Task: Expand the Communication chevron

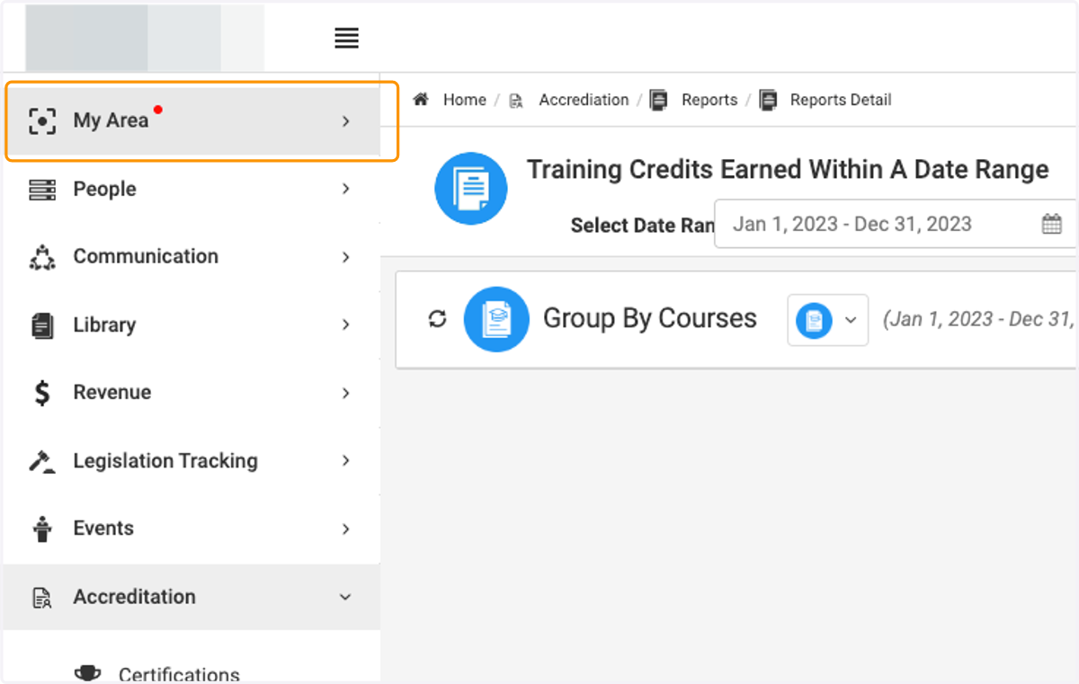Action: click(x=346, y=257)
